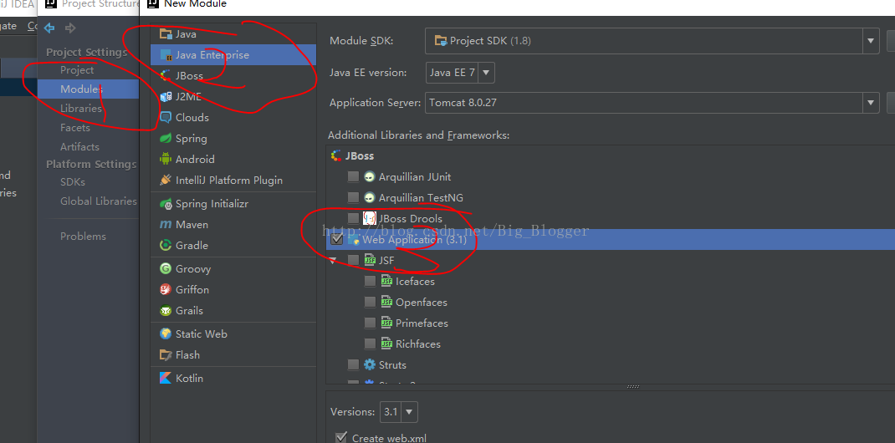
Task: Choose the JBoss module type icon
Action: [x=166, y=76]
